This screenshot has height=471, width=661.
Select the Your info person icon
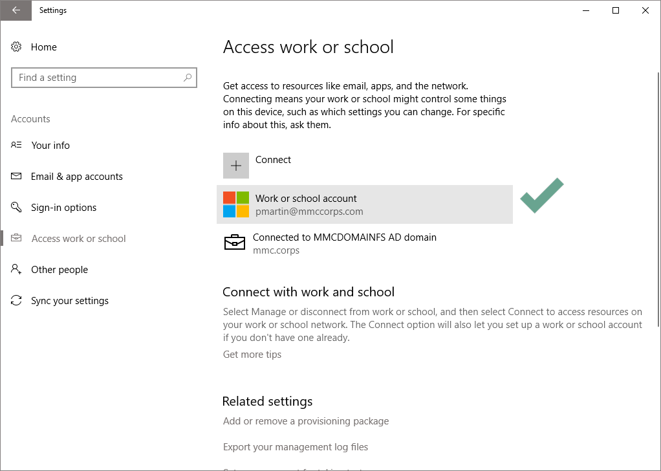tap(16, 145)
